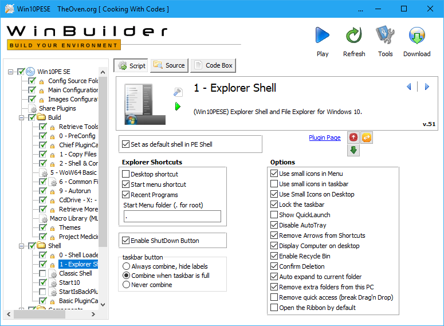
Task: Click the red up-arrow icon beside Plugin Page
Action: pyautogui.click(x=353, y=138)
